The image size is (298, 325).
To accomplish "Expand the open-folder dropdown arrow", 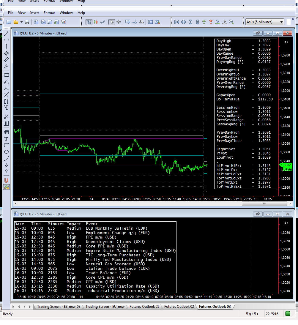I will coord(21,22).
